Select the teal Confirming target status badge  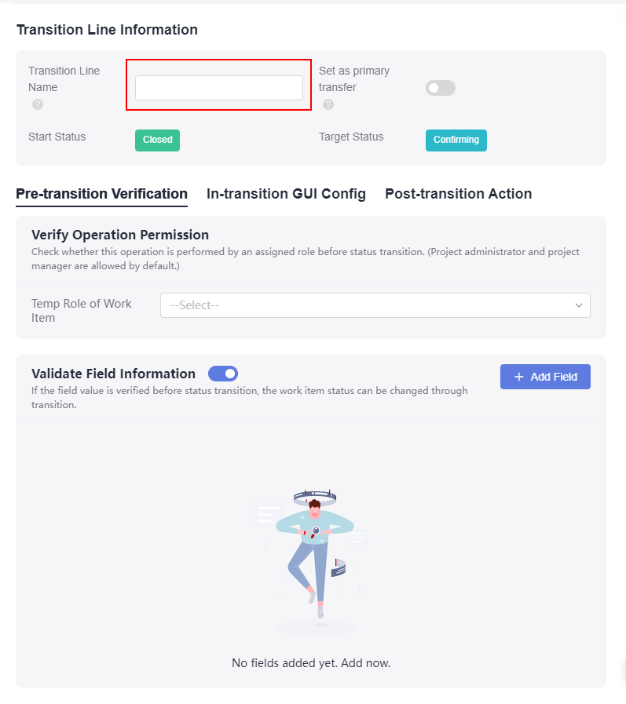(456, 140)
